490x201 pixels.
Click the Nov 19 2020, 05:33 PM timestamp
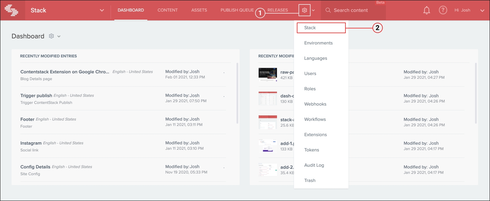pos(186,172)
